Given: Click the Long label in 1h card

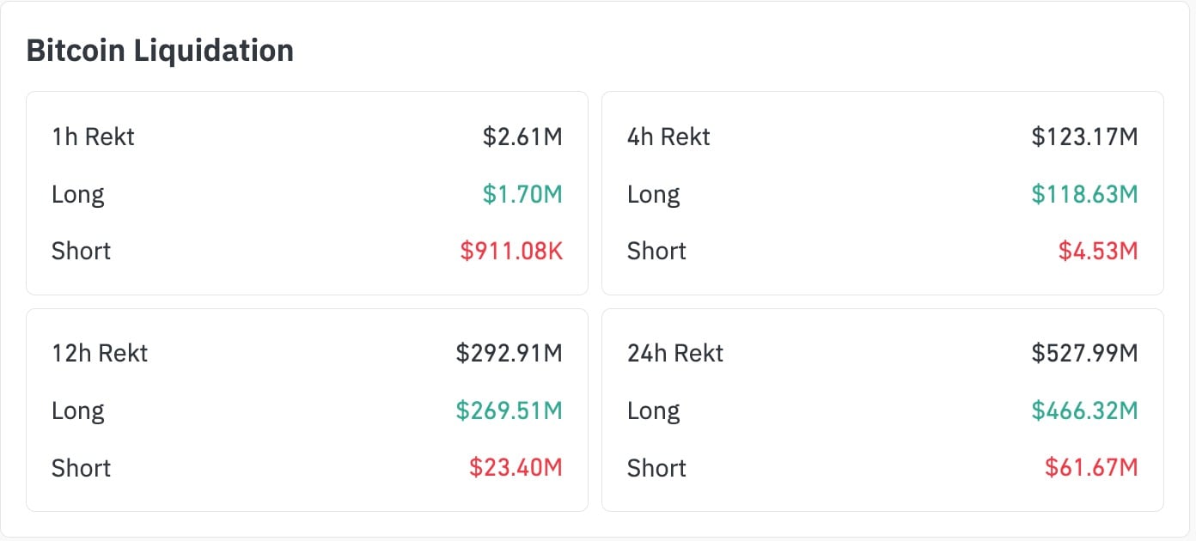Looking at the screenshot, I should point(78,194).
